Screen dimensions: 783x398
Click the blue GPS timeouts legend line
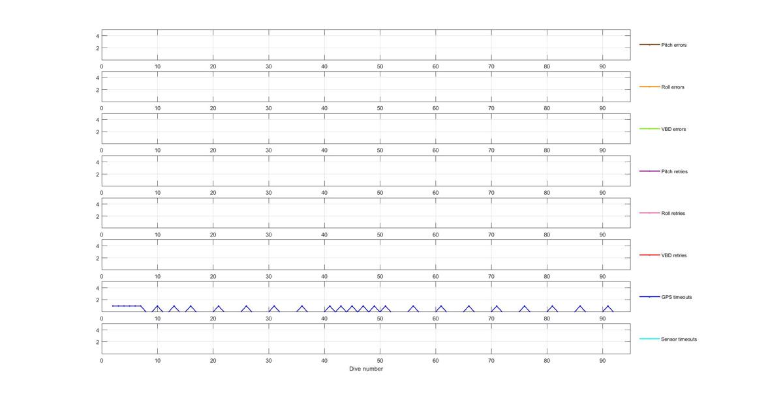coord(649,297)
